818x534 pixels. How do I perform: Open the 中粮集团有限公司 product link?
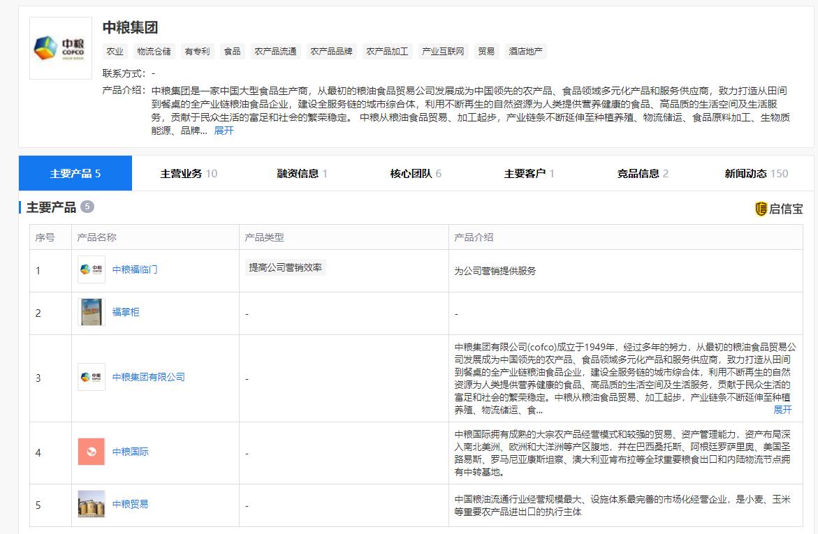(x=149, y=377)
